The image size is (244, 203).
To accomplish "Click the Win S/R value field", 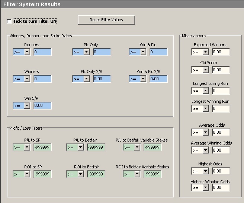I will pos(42,106).
